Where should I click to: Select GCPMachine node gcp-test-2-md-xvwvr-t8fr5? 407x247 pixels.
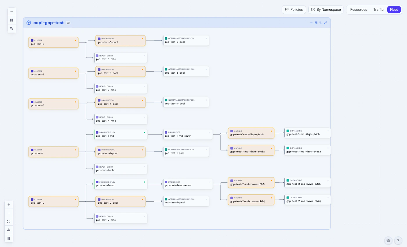(x=308, y=182)
